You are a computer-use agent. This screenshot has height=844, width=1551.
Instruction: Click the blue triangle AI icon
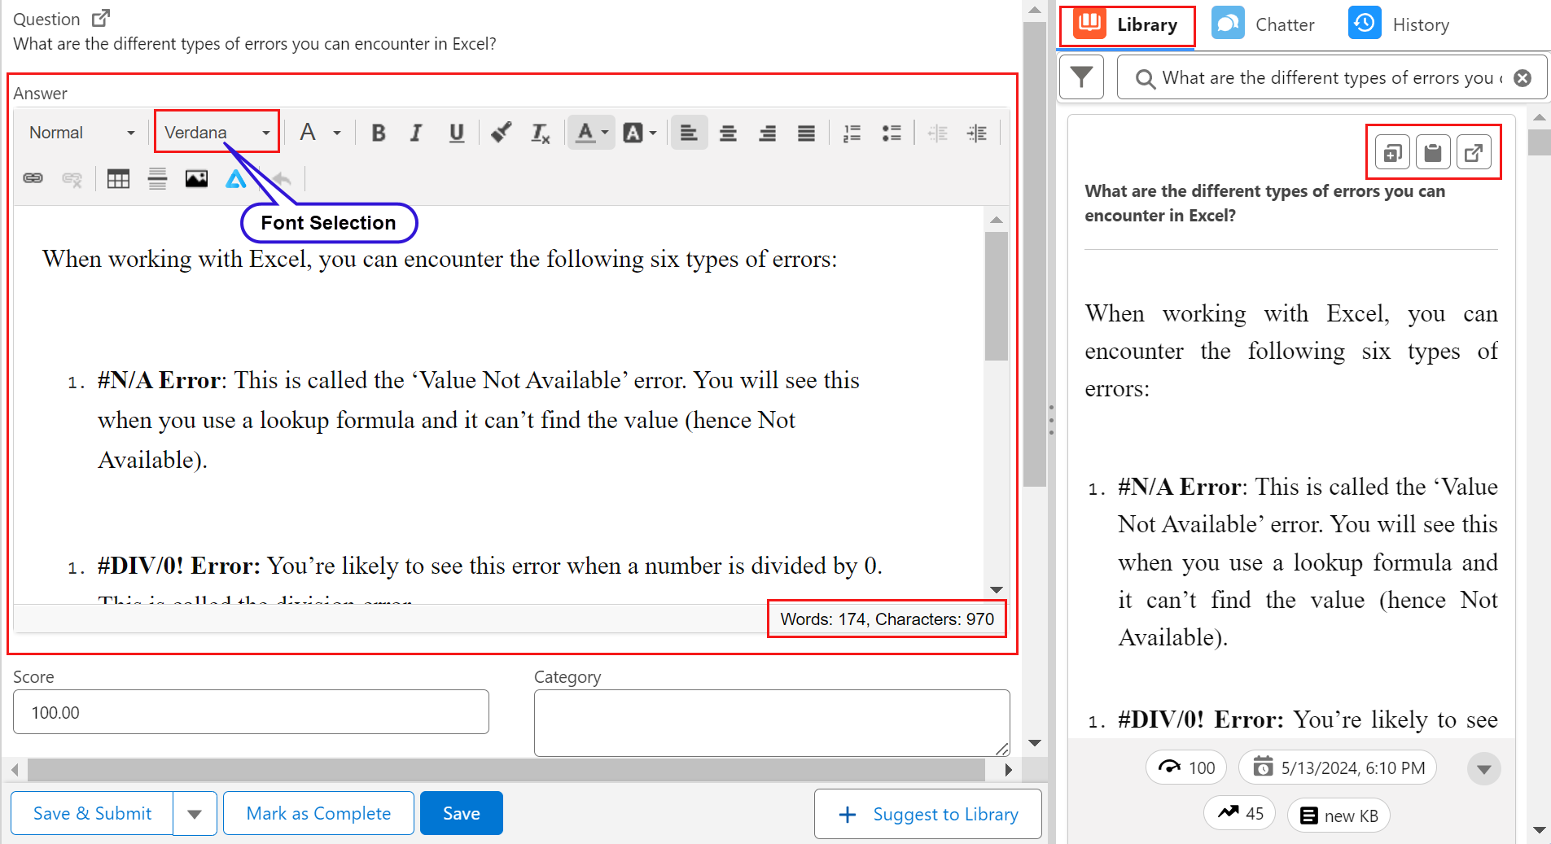coord(235,178)
